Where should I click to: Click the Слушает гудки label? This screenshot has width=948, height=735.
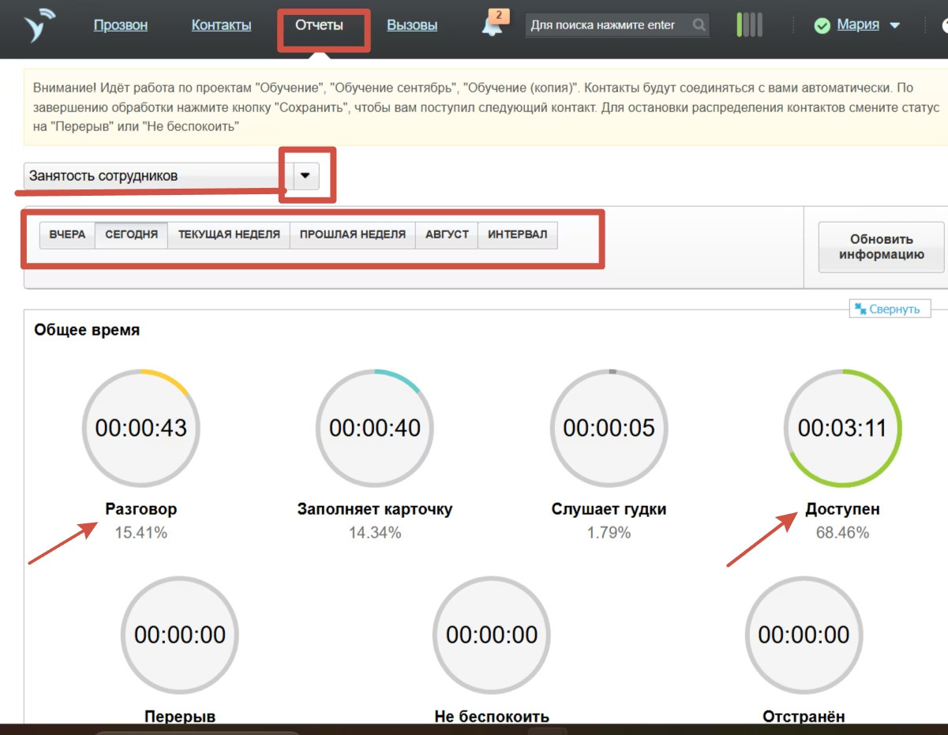[609, 509]
